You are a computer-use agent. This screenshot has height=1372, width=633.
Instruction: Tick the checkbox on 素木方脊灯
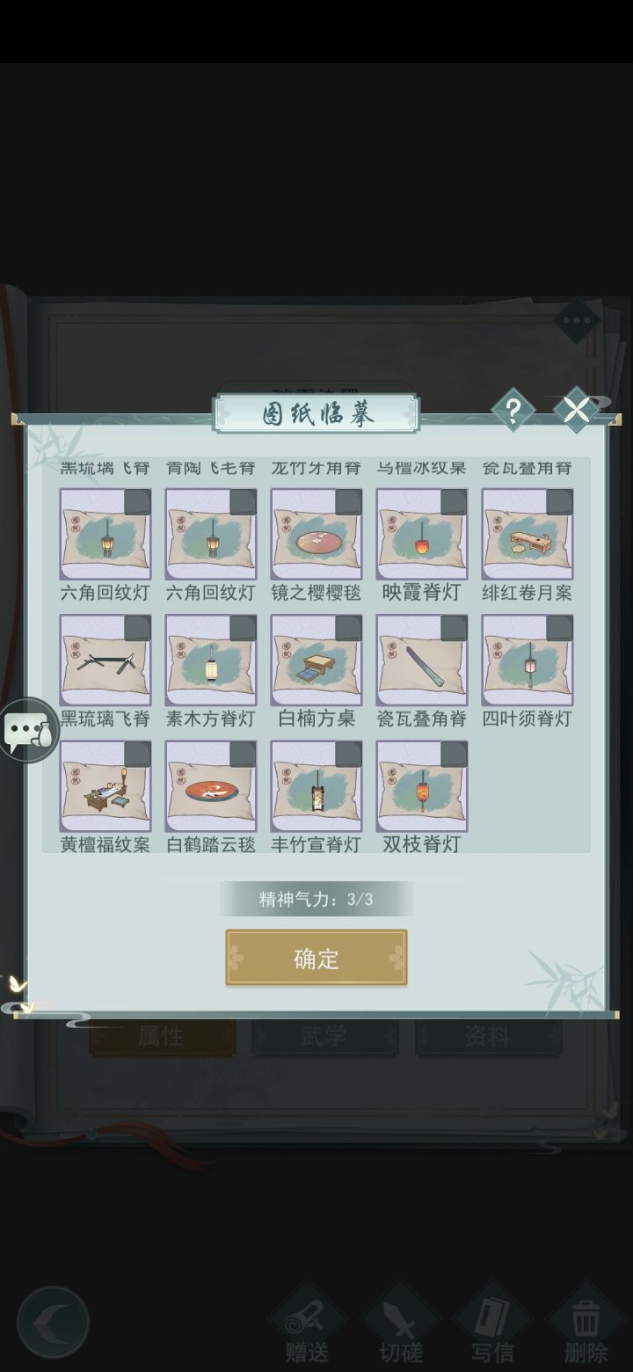point(243,628)
